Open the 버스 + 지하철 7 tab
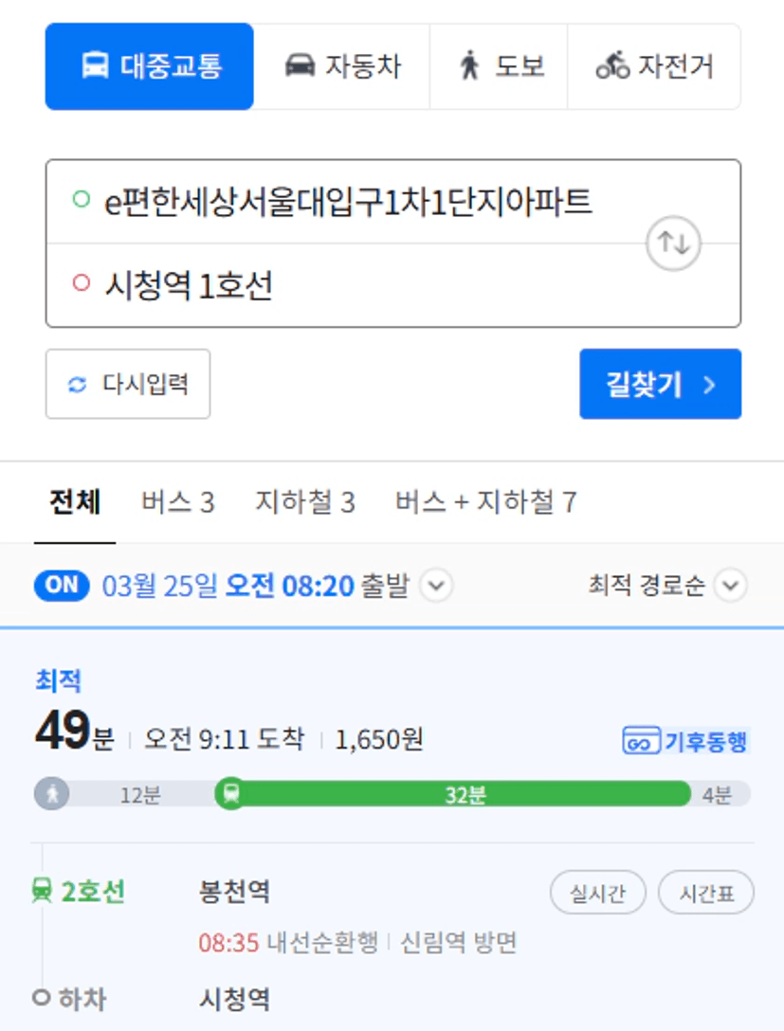 [x=486, y=502]
